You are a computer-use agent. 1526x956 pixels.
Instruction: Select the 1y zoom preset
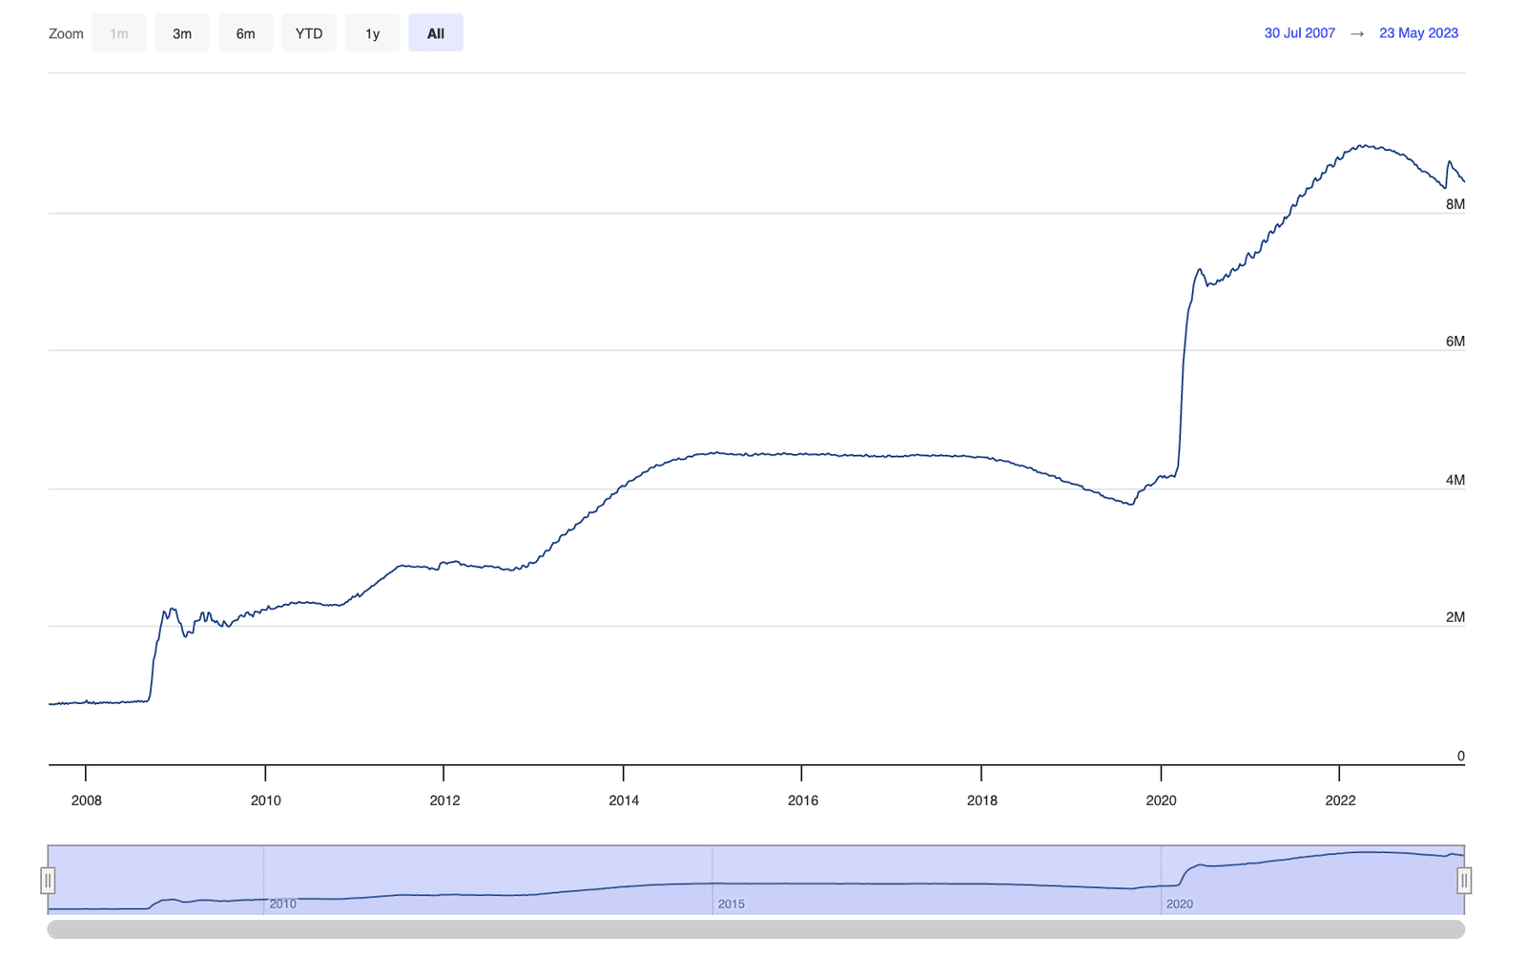(x=372, y=32)
